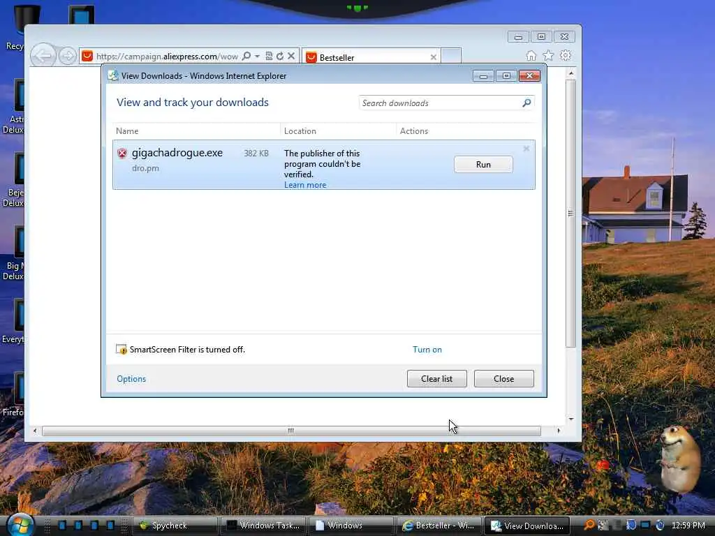715x536 pixels.
Task: Click the orange magnifier tray icon
Action: (589, 525)
